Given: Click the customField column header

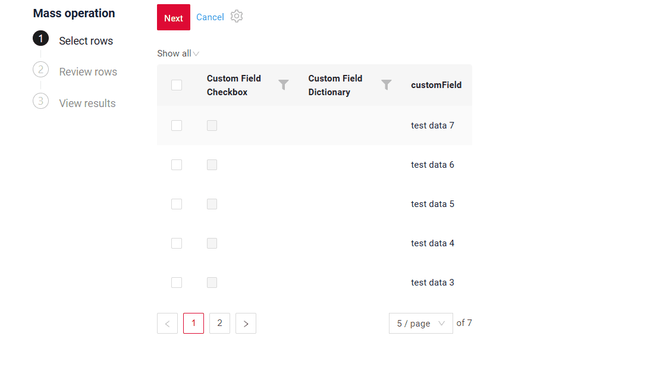Looking at the screenshot, I should 436,85.
